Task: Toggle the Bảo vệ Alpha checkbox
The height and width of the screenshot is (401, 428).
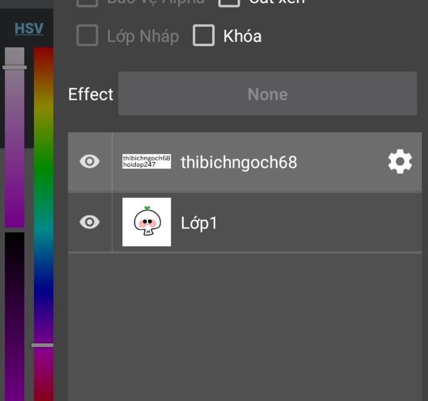Action: (87, 2)
